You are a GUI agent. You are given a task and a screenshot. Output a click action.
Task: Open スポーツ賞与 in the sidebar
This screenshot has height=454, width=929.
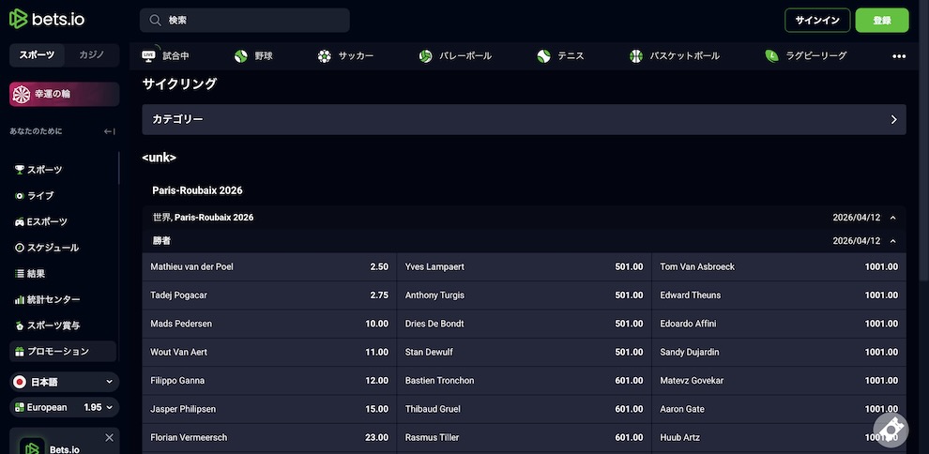pyautogui.click(x=64, y=325)
